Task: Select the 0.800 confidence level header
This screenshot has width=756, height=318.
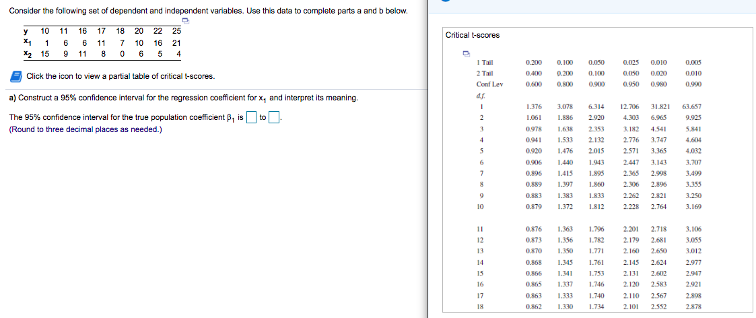Action: 565,84
